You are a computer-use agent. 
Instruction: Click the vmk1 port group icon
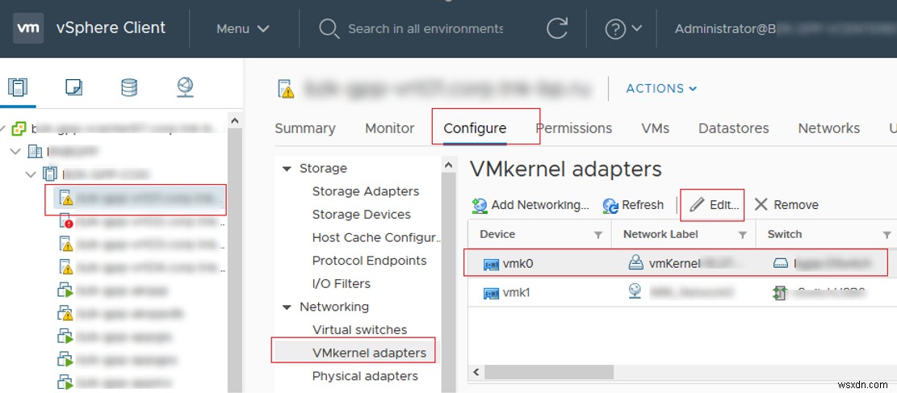click(635, 292)
